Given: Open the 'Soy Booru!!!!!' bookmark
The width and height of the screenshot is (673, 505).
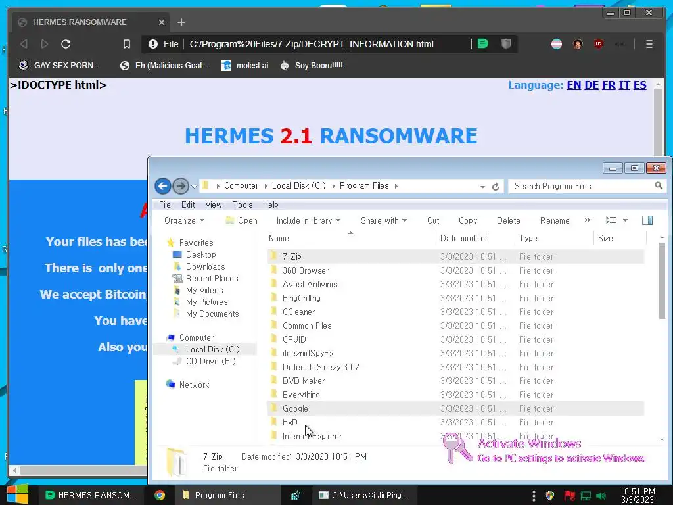Looking at the screenshot, I should click(x=311, y=65).
